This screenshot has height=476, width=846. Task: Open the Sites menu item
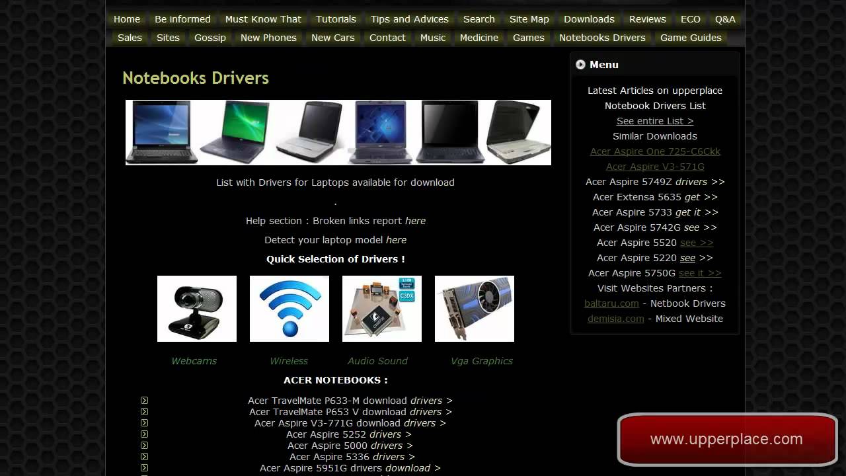pos(168,38)
